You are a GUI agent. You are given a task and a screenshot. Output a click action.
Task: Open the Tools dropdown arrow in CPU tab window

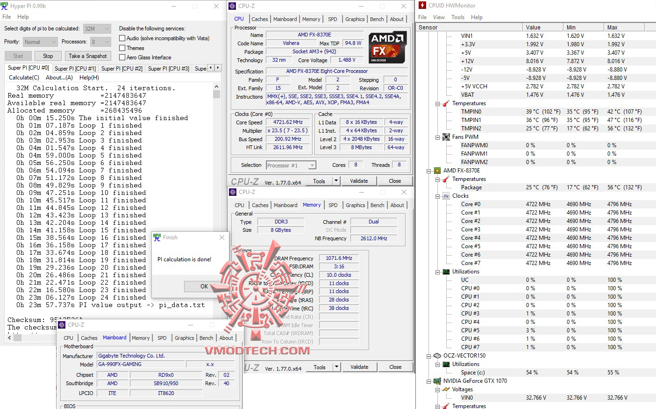335,181
